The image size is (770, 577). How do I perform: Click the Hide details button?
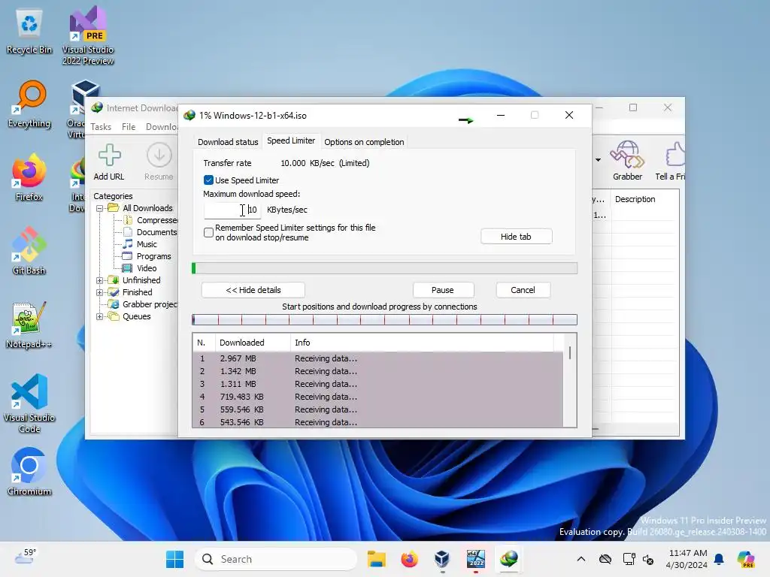[253, 290]
